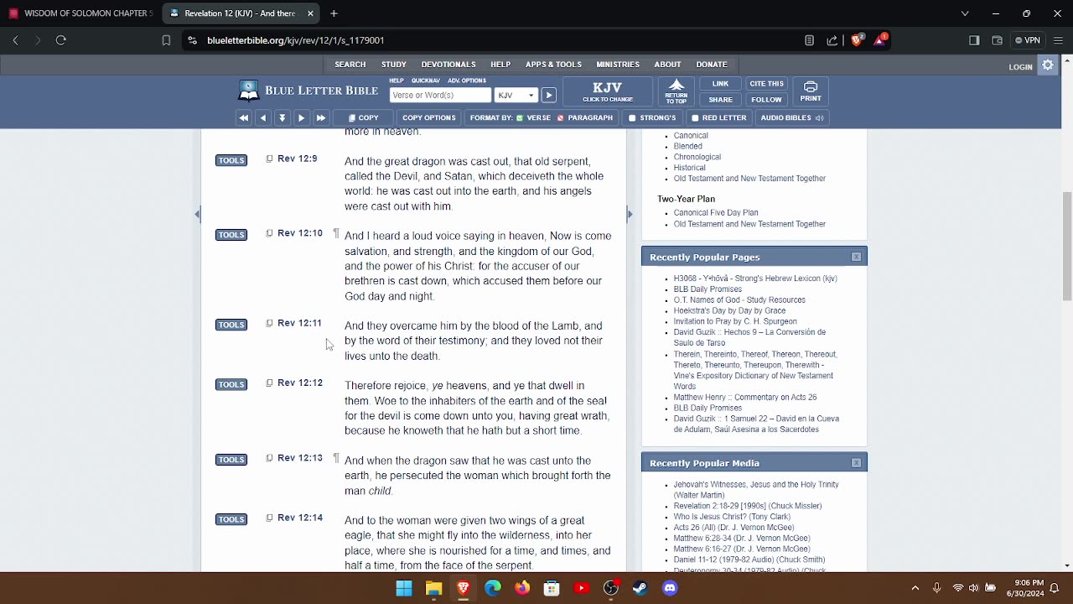The height and width of the screenshot is (604, 1073).
Task: Open TOOLS for Rev 12:14
Action: (x=231, y=519)
